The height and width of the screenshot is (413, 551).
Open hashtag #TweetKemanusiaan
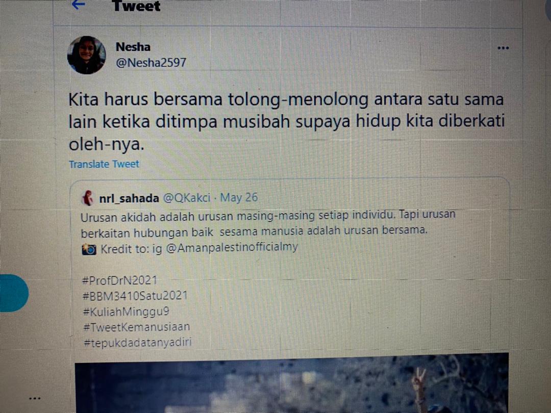137,327
